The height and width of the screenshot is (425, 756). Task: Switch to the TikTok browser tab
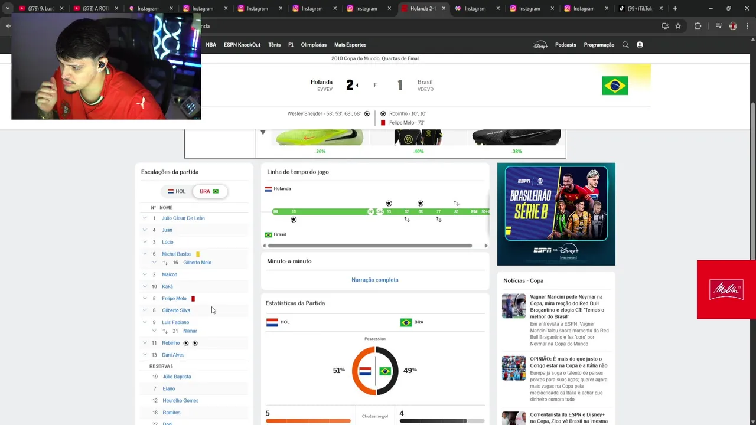coord(639,8)
